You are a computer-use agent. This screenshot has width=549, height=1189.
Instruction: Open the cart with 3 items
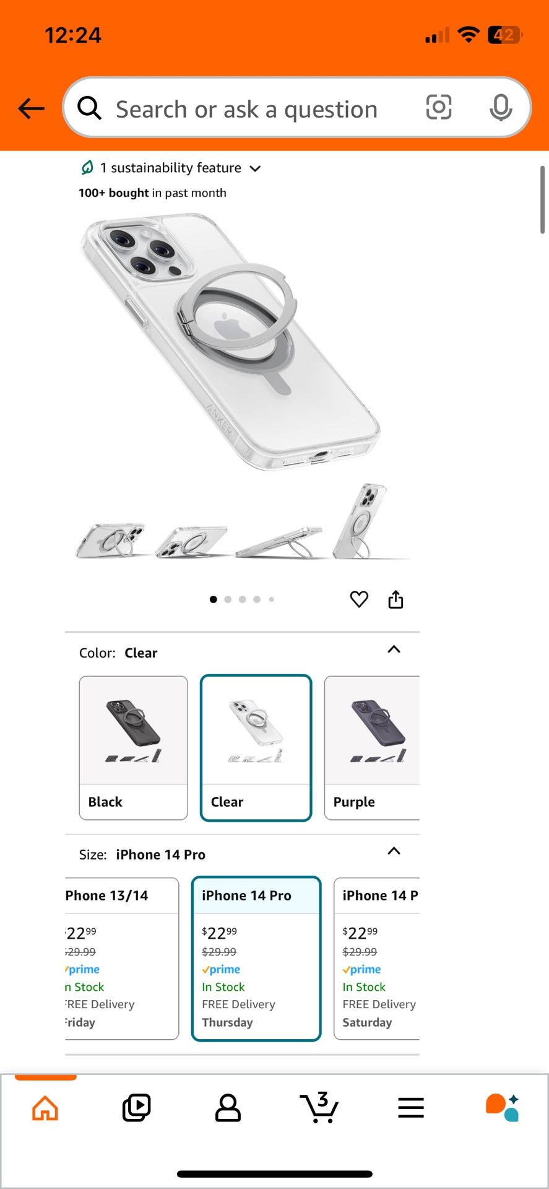[319, 1107]
